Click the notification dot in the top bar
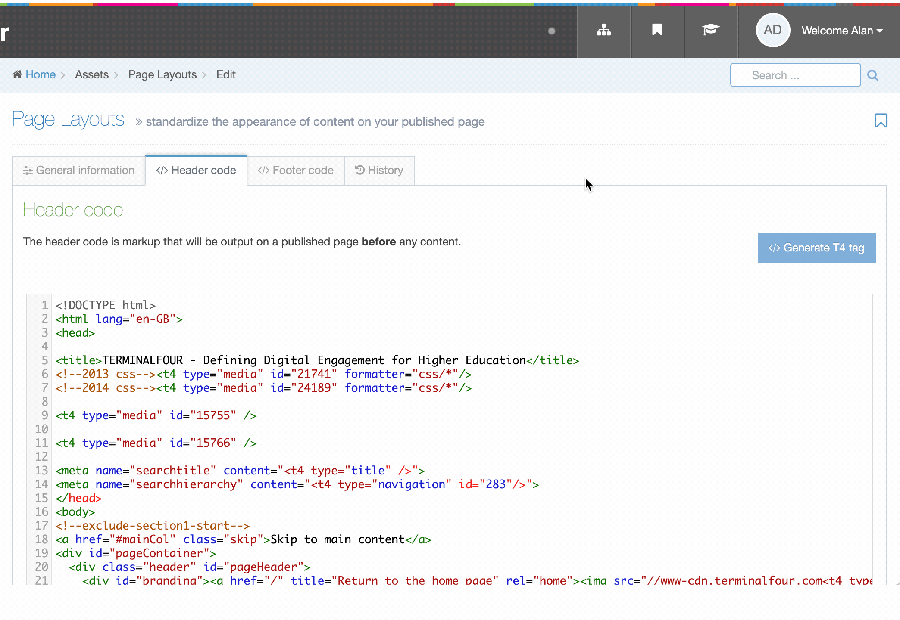Viewport: 900px width, 620px height. pos(552,31)
